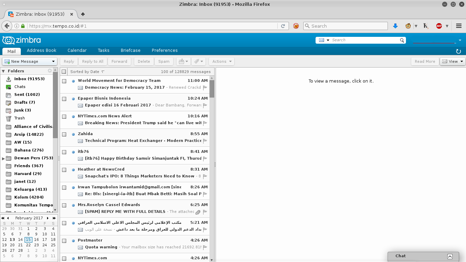Click the Firefox reload button
This screenshot has width=466, height=262.
click(283, 26)
